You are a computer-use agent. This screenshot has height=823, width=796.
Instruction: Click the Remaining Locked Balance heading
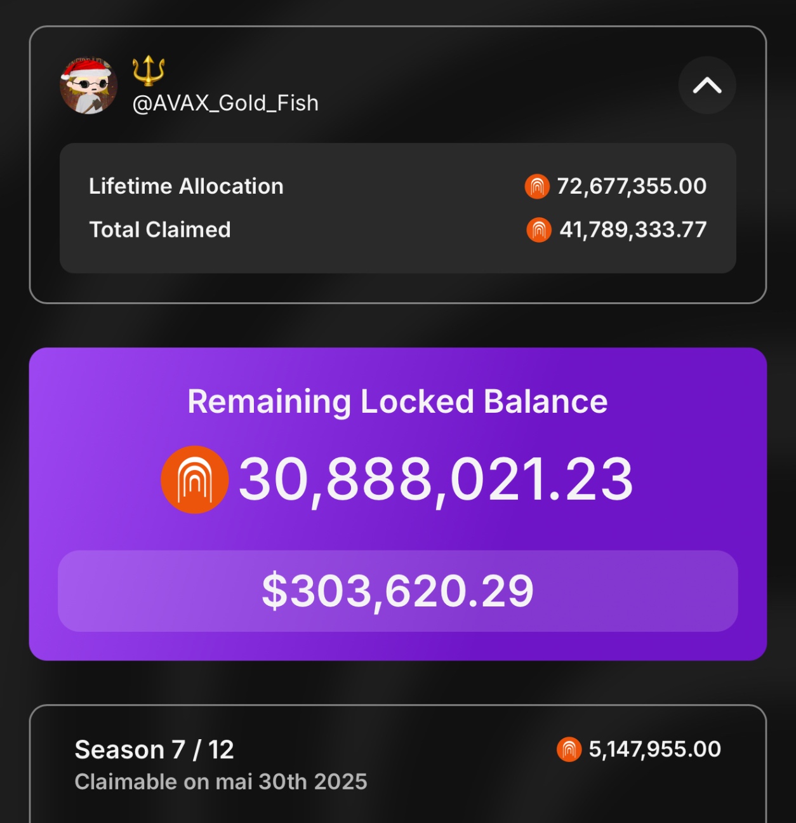[397, 401]
